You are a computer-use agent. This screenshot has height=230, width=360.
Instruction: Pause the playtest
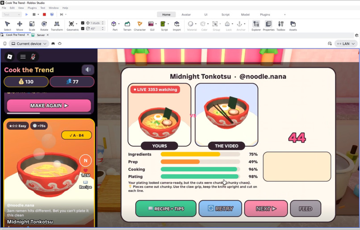[34, 14]
